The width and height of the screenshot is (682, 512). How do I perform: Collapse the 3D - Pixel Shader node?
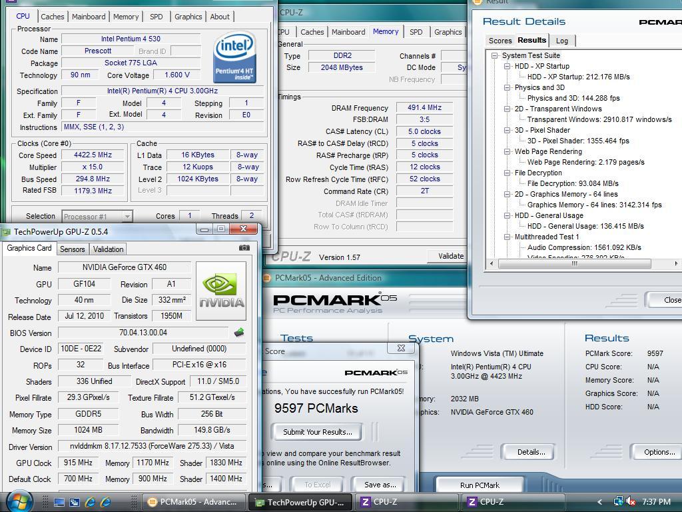507,130
